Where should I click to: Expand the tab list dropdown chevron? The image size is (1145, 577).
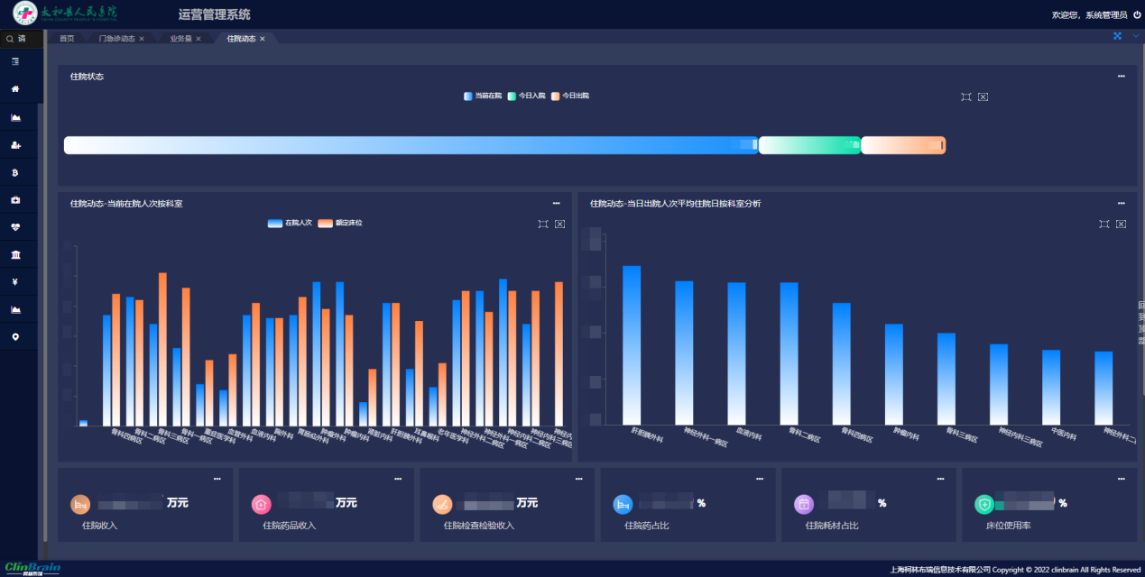(x=1136, y=36)
